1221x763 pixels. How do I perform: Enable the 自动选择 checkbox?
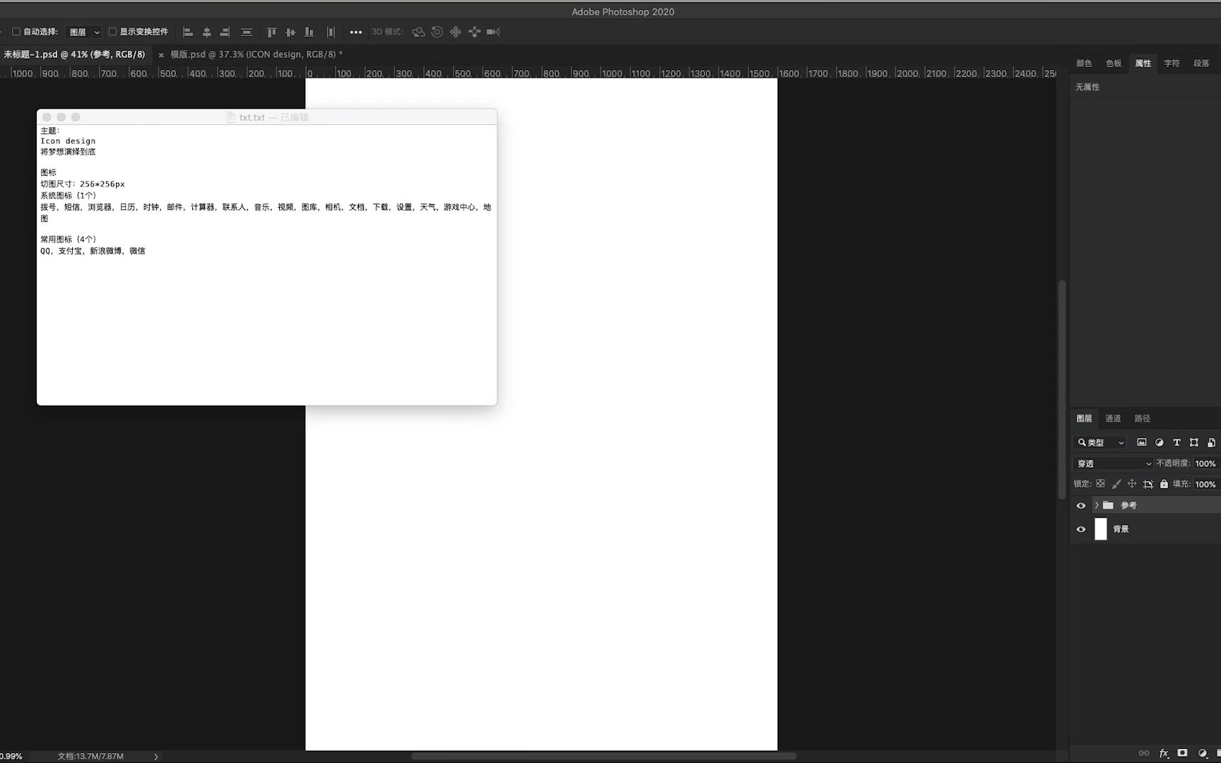[16, 32]
